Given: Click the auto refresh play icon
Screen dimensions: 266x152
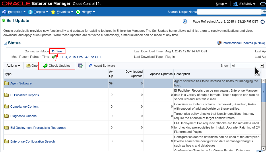Looking at the screenshot, I should point(185,21).
